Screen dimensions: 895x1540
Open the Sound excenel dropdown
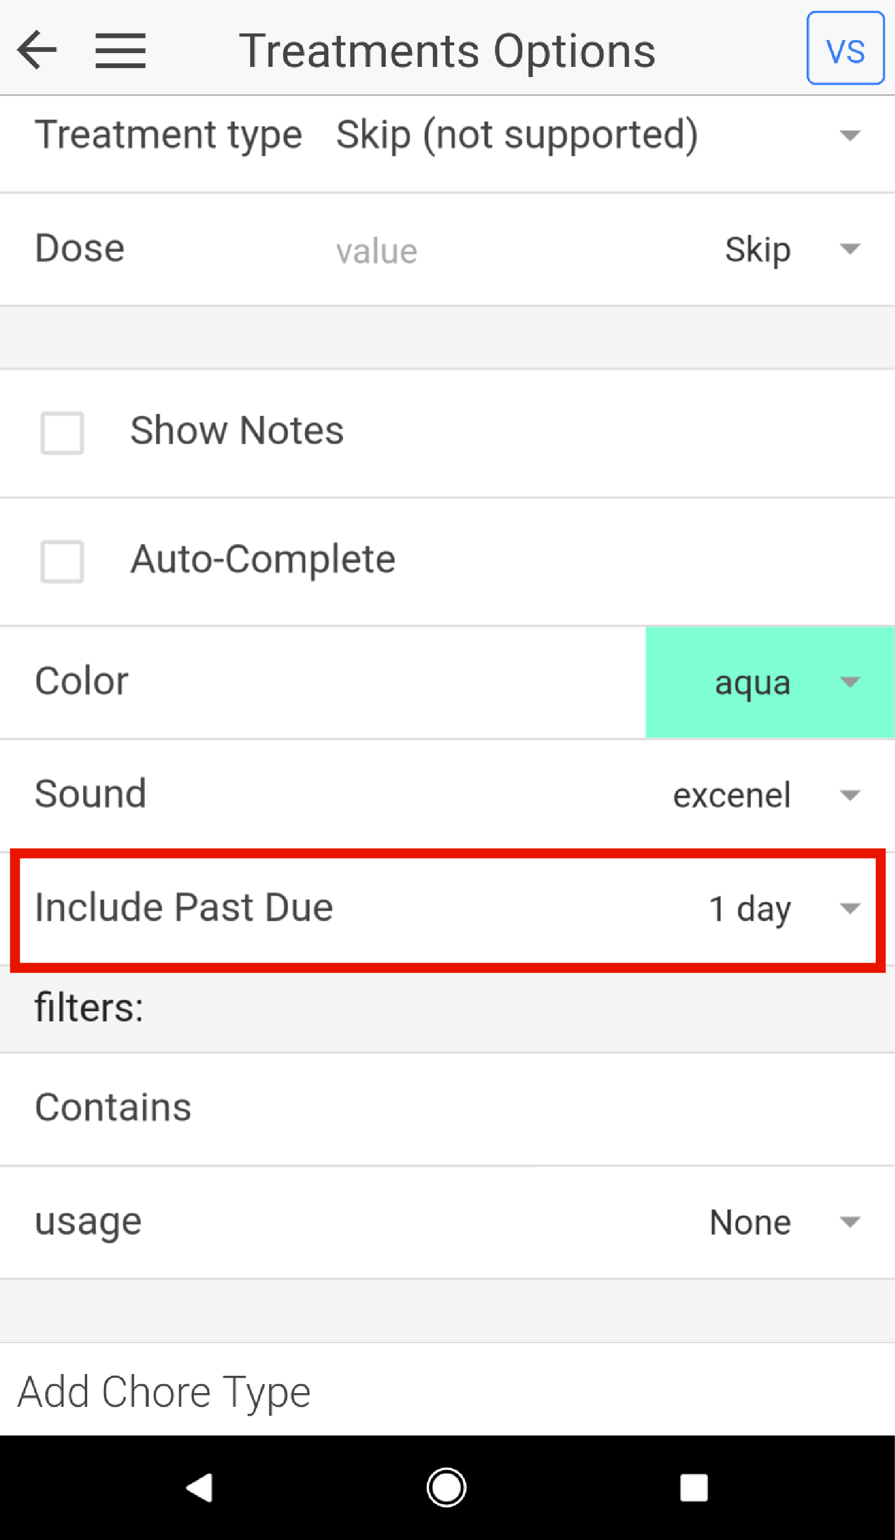coord(850,795)
